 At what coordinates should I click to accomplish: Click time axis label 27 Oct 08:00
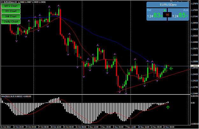[43, 127]
